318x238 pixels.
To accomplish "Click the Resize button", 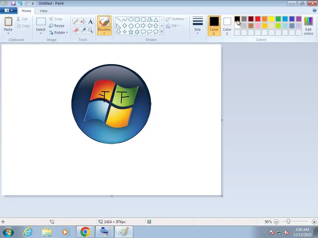I will point(57,26).
